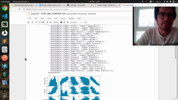This screenshot has width=178, height=100.
Task: Open the Software Updater dock icon
Action: pyautogui.click(x=4, y=33)
